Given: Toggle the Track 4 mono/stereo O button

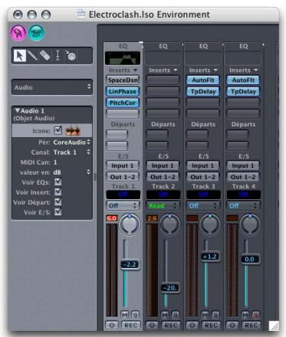Looking at the screenshot, I should [x=232, y=326].
